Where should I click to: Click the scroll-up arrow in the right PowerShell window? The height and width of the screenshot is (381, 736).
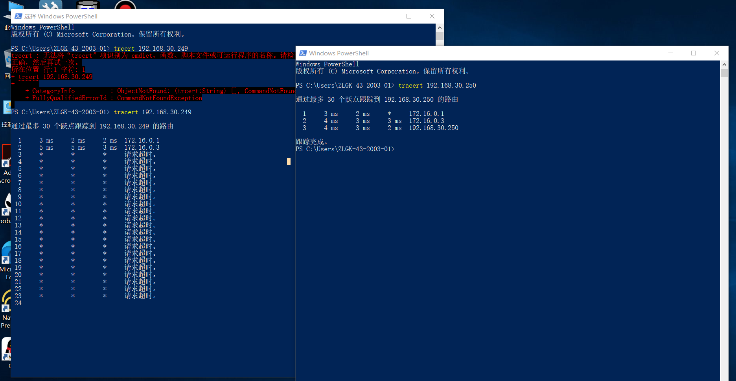point(724,64)
